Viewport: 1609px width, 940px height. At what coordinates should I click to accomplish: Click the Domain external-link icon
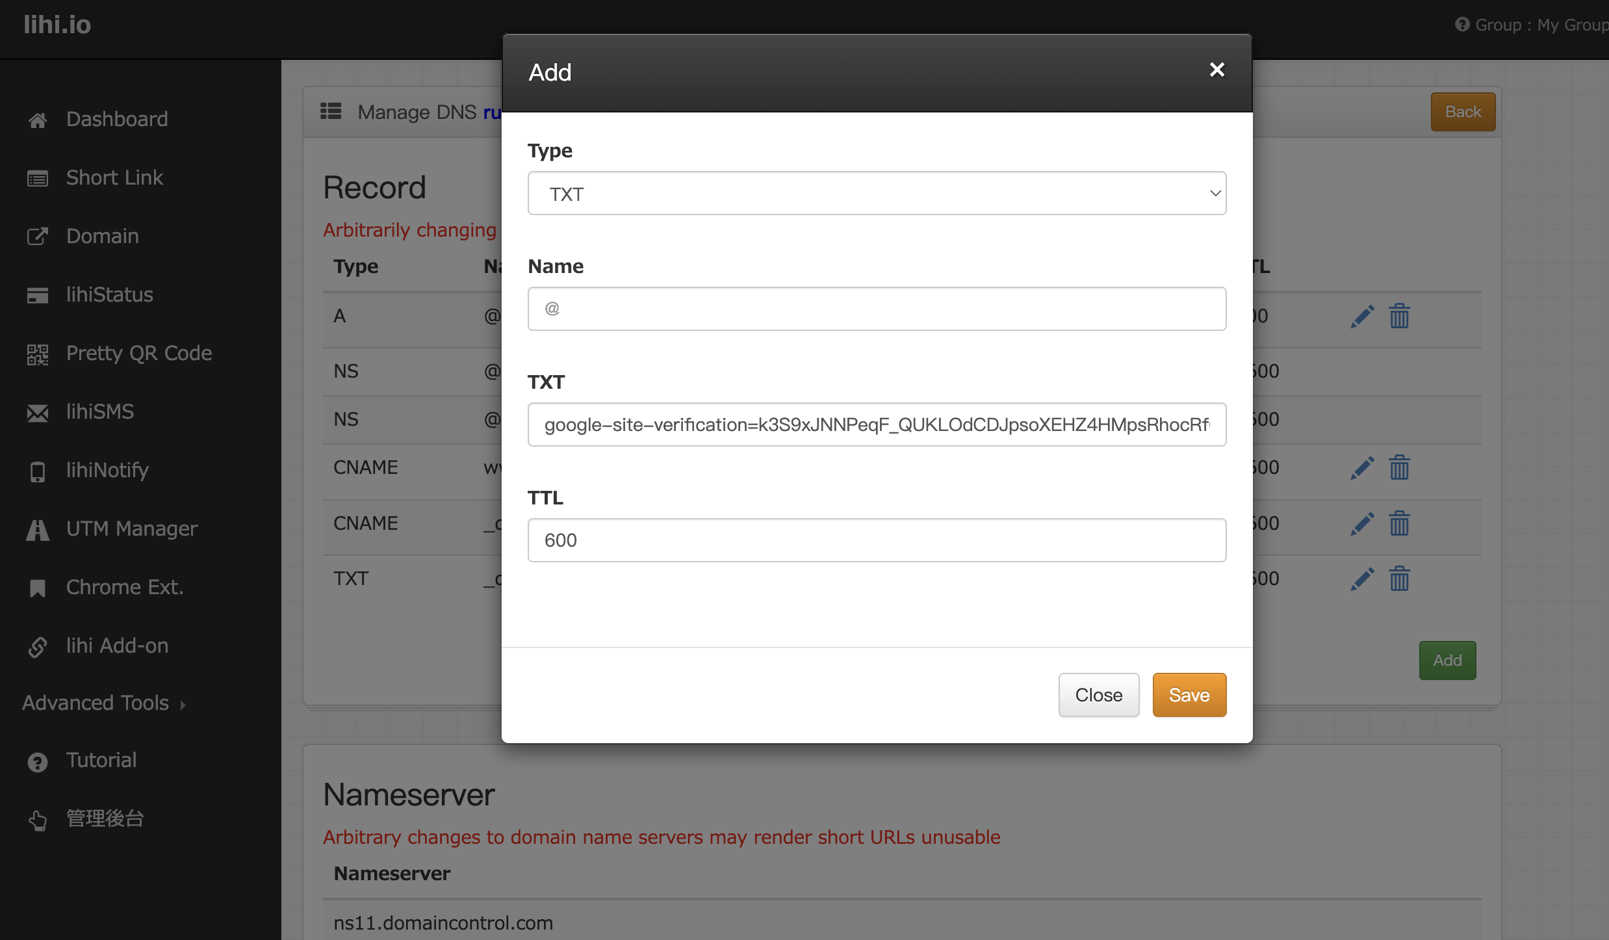(38, 237)
